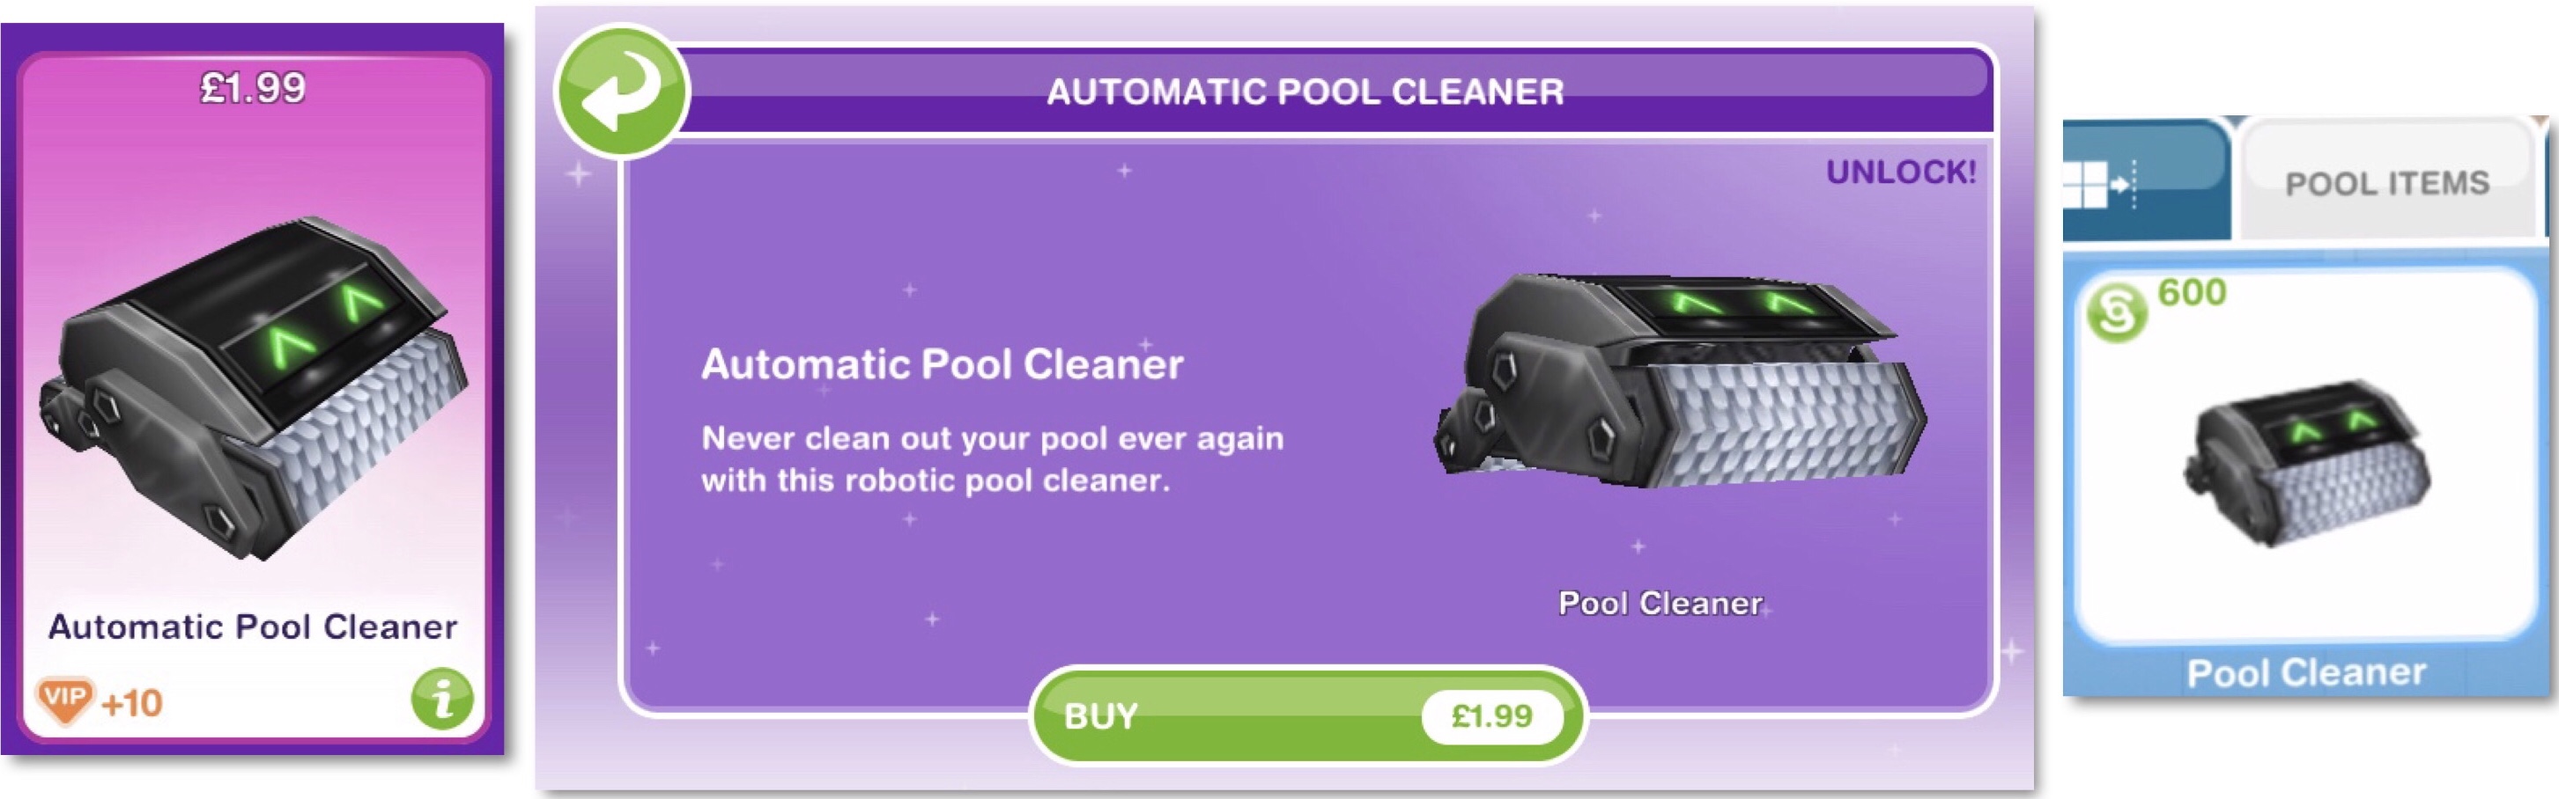Click the Pool Cleaner label on blue item card

click(x=2307, y=673)
